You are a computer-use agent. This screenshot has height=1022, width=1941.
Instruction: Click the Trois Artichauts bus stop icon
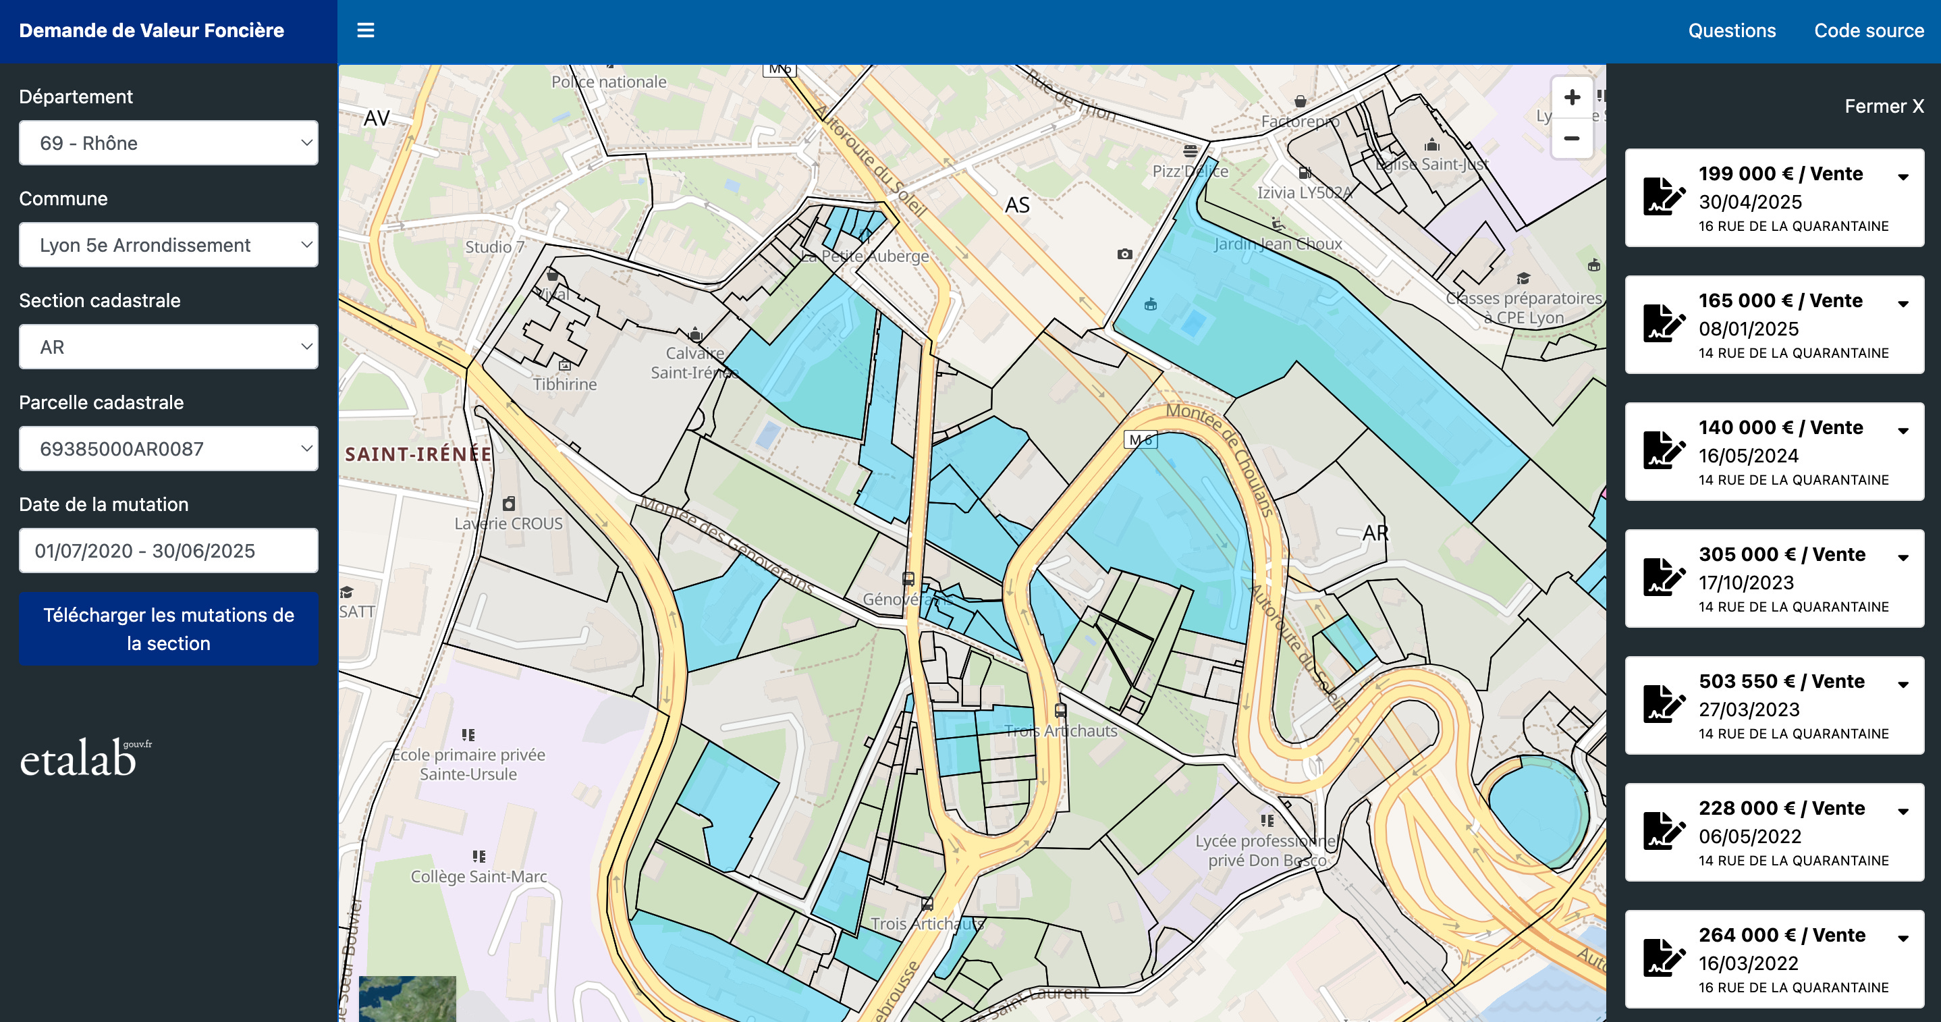1060,710
